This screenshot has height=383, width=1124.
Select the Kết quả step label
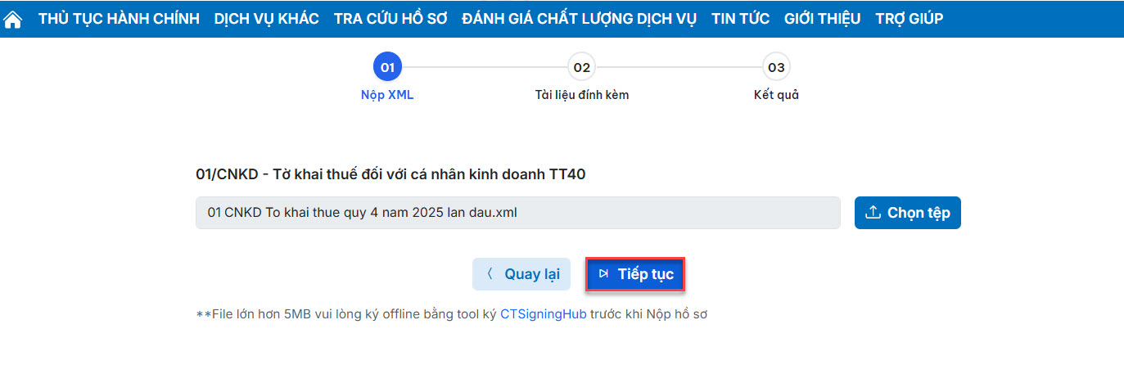pos(776,95)
